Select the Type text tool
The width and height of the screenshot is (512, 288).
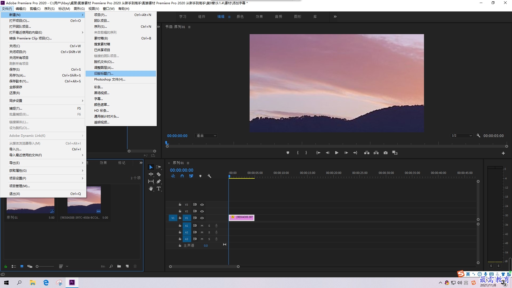(159, 189)
